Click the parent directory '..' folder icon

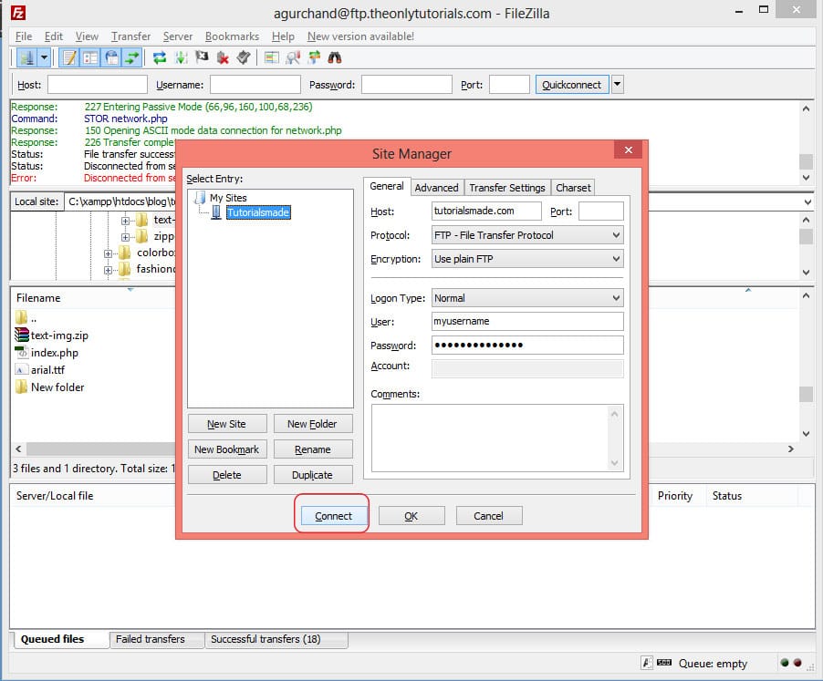coord(22,317)
